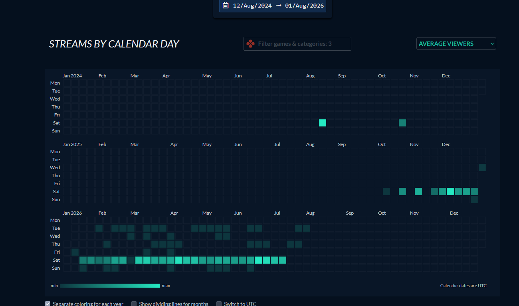519x306 pixels.
Task: Enable Show dividing lines for months
Action: 134,304
